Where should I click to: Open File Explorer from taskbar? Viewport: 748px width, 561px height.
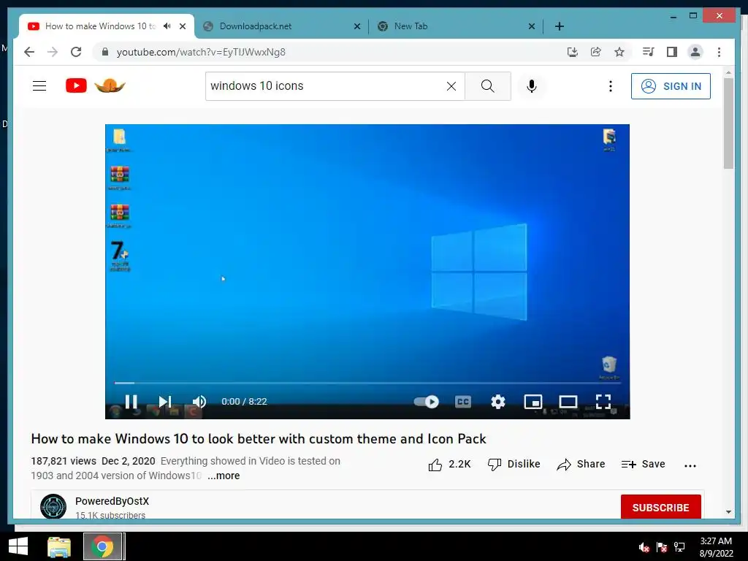tap(59, 546)
